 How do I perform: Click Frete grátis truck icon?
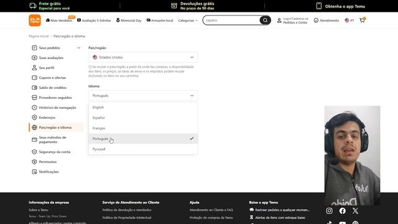pyautogui.click(x=33, y=6)
